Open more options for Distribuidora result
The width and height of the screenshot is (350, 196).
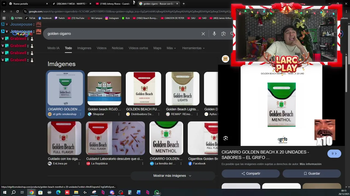(159, 114)
